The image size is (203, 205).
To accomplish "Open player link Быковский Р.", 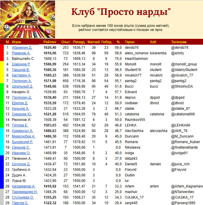I will click(22, 142).
